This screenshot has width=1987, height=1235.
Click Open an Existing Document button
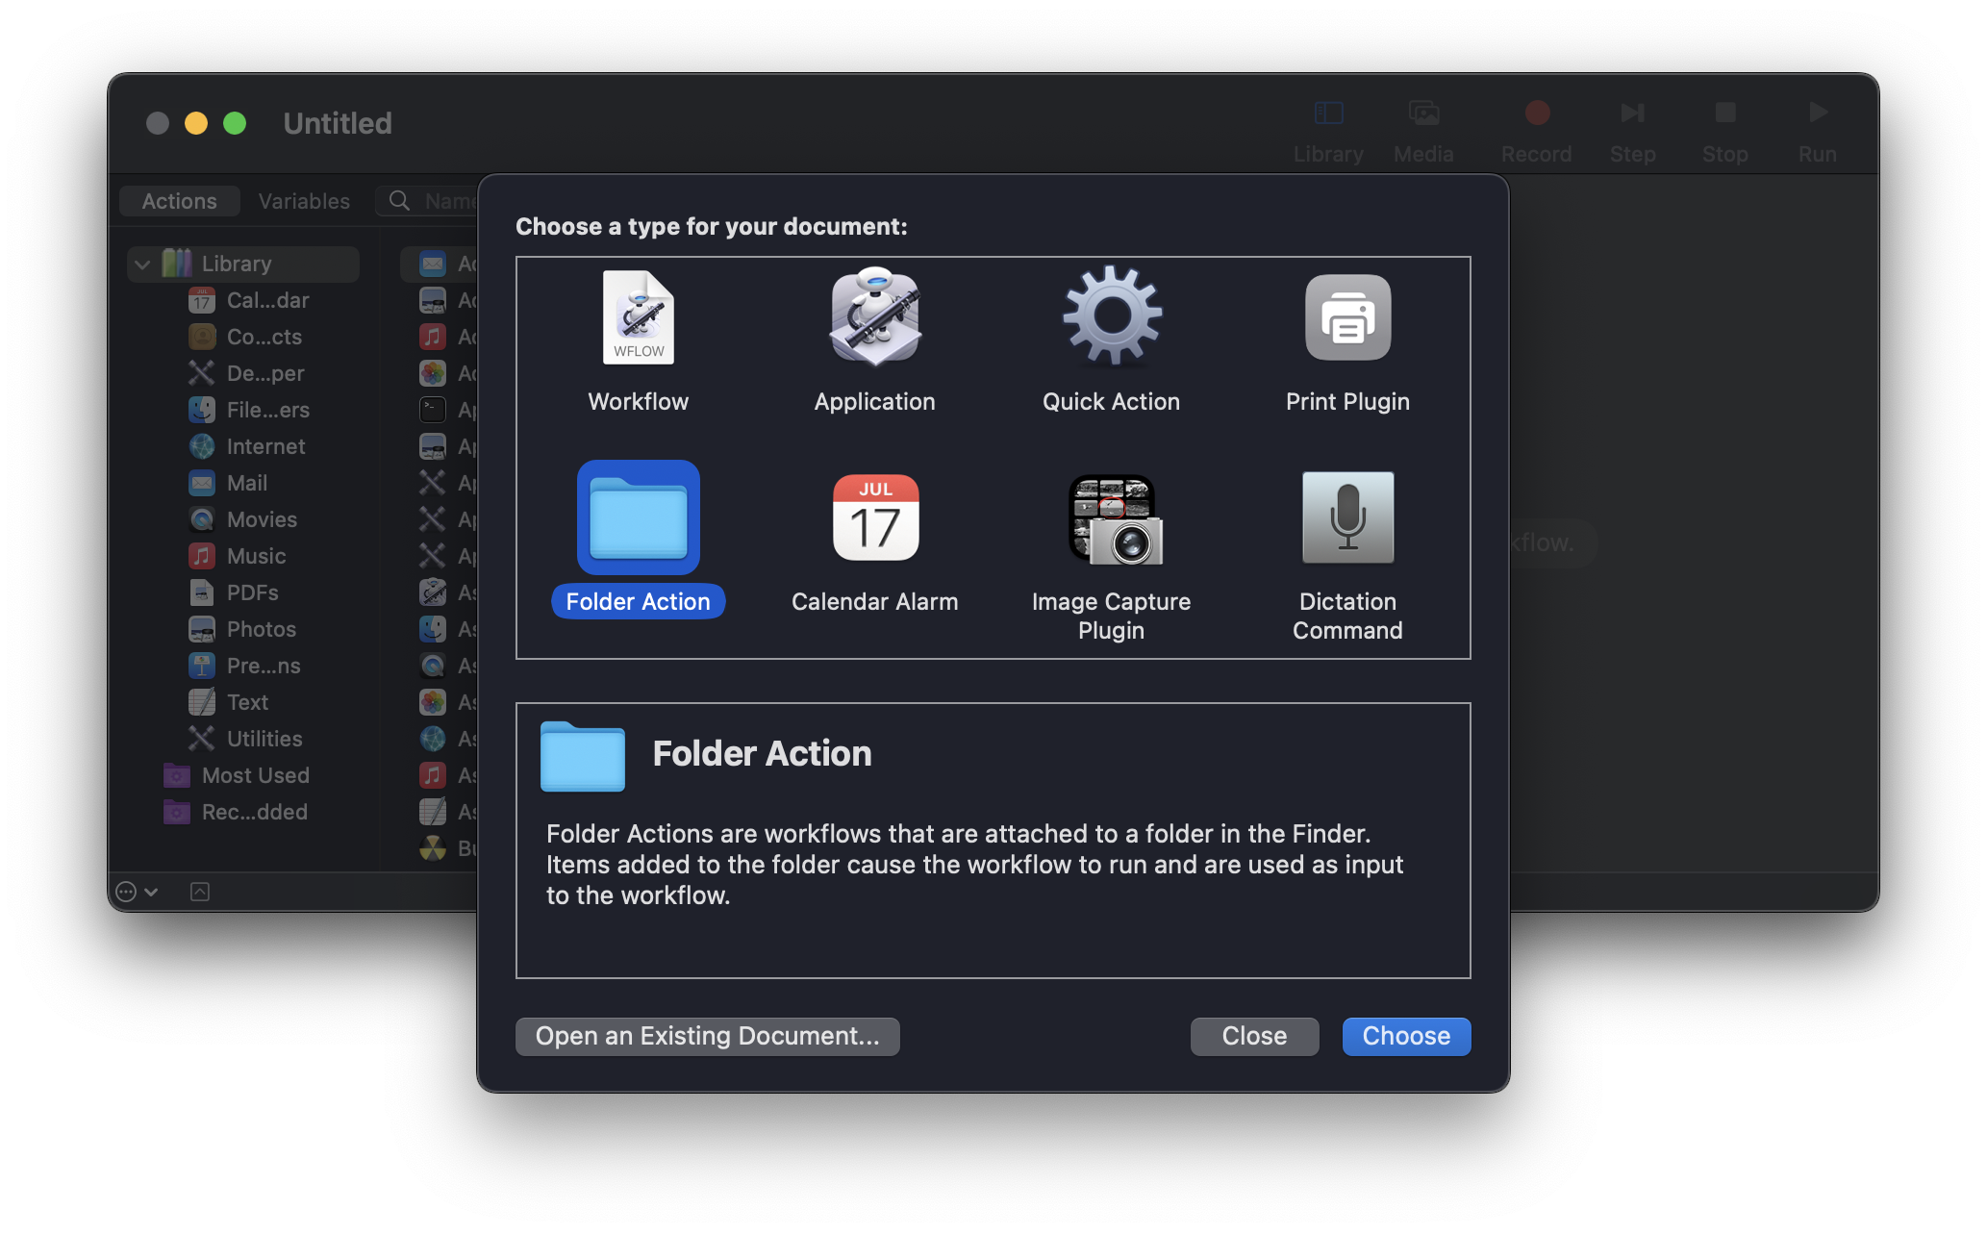(707, 1036)
